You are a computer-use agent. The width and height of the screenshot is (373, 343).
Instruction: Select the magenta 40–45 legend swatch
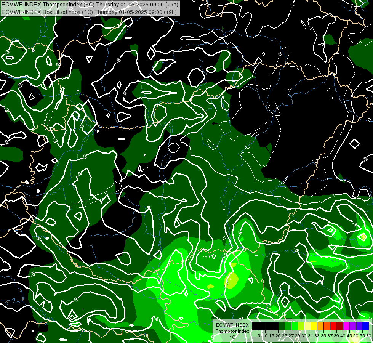(346, 326)
